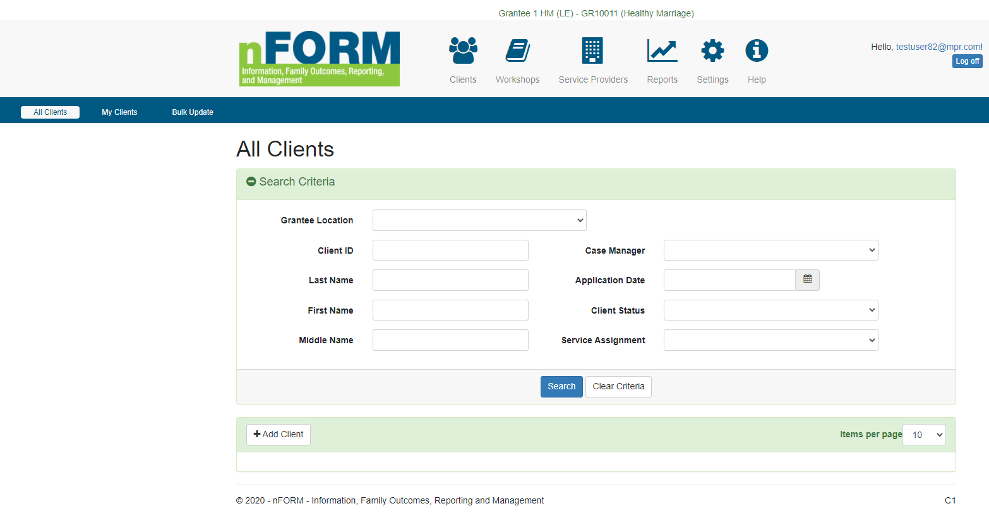The image size is (989, 518).
Task: Open the Service Providers building icon
Action: pyautogui.click(x=592, y=51)
